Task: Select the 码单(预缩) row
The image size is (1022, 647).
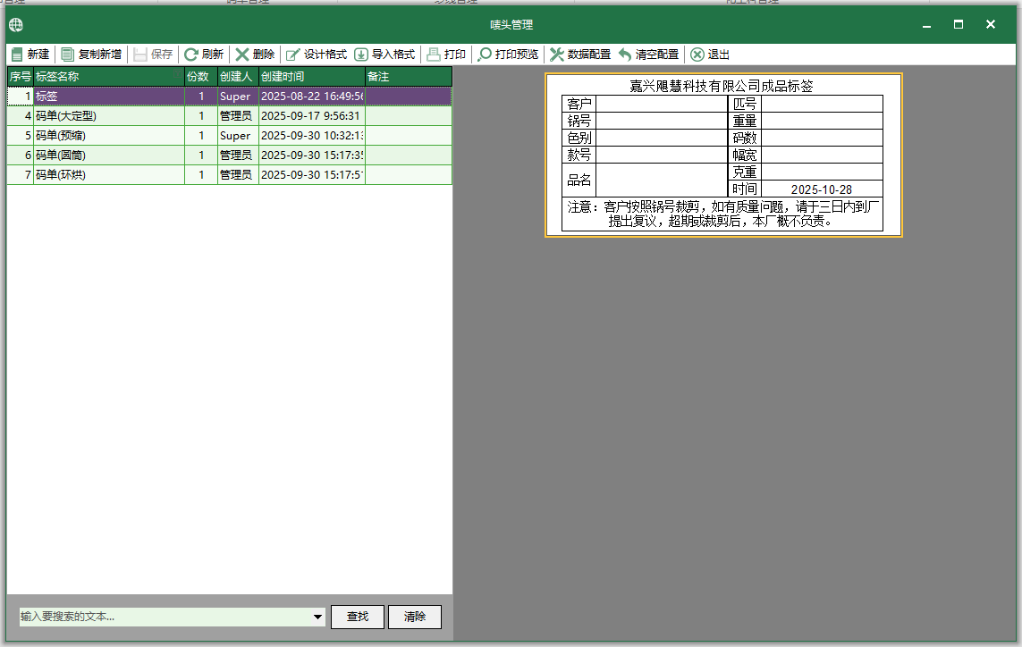Action: [107, 136]
